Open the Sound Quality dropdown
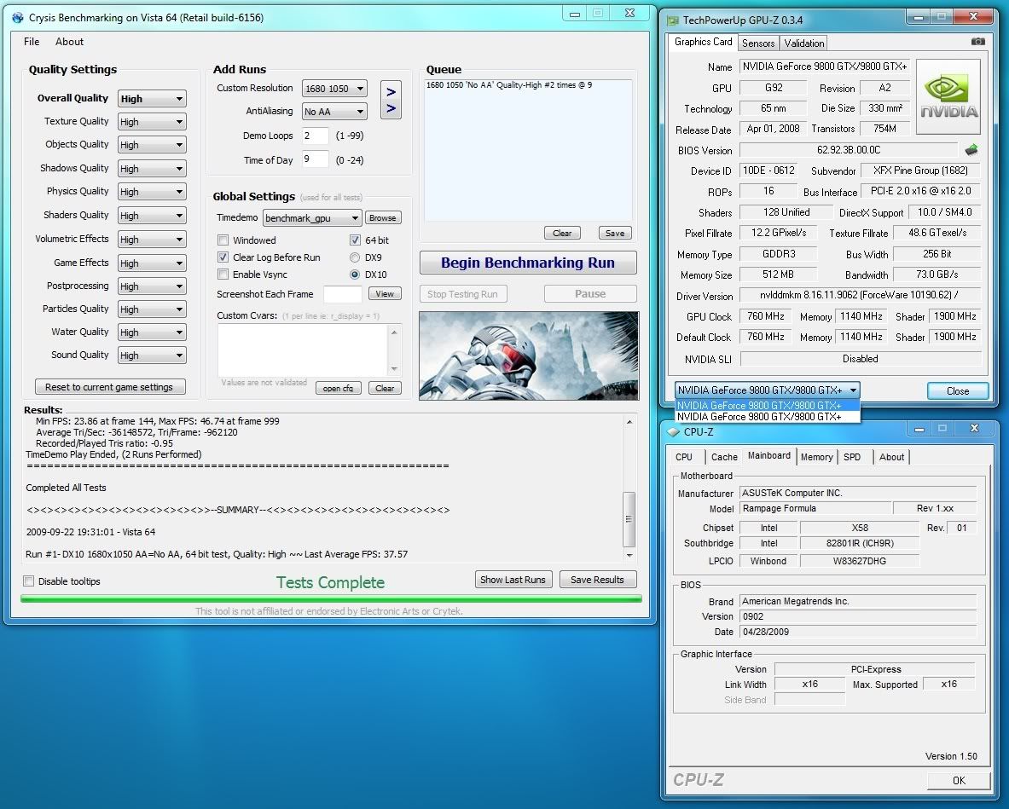The width and height of the screenshot is (1009, 809). click(x=153, y=355)
